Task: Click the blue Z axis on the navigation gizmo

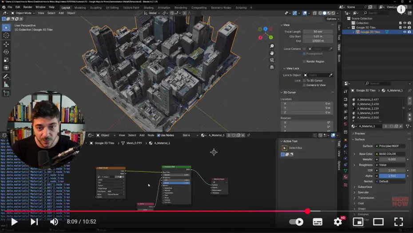Action: click(x=266, y=29)
